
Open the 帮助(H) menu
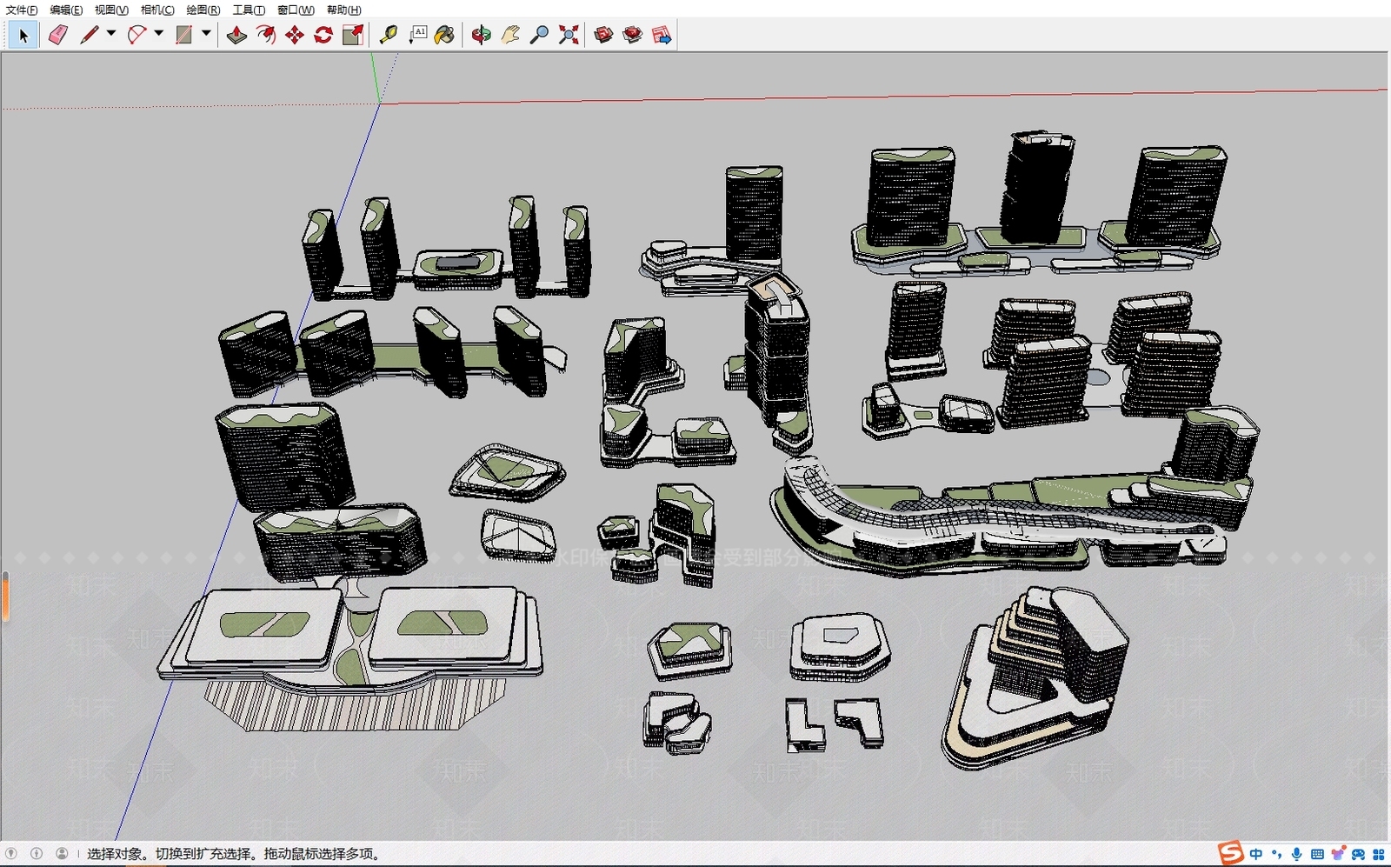tap(344, 10)
